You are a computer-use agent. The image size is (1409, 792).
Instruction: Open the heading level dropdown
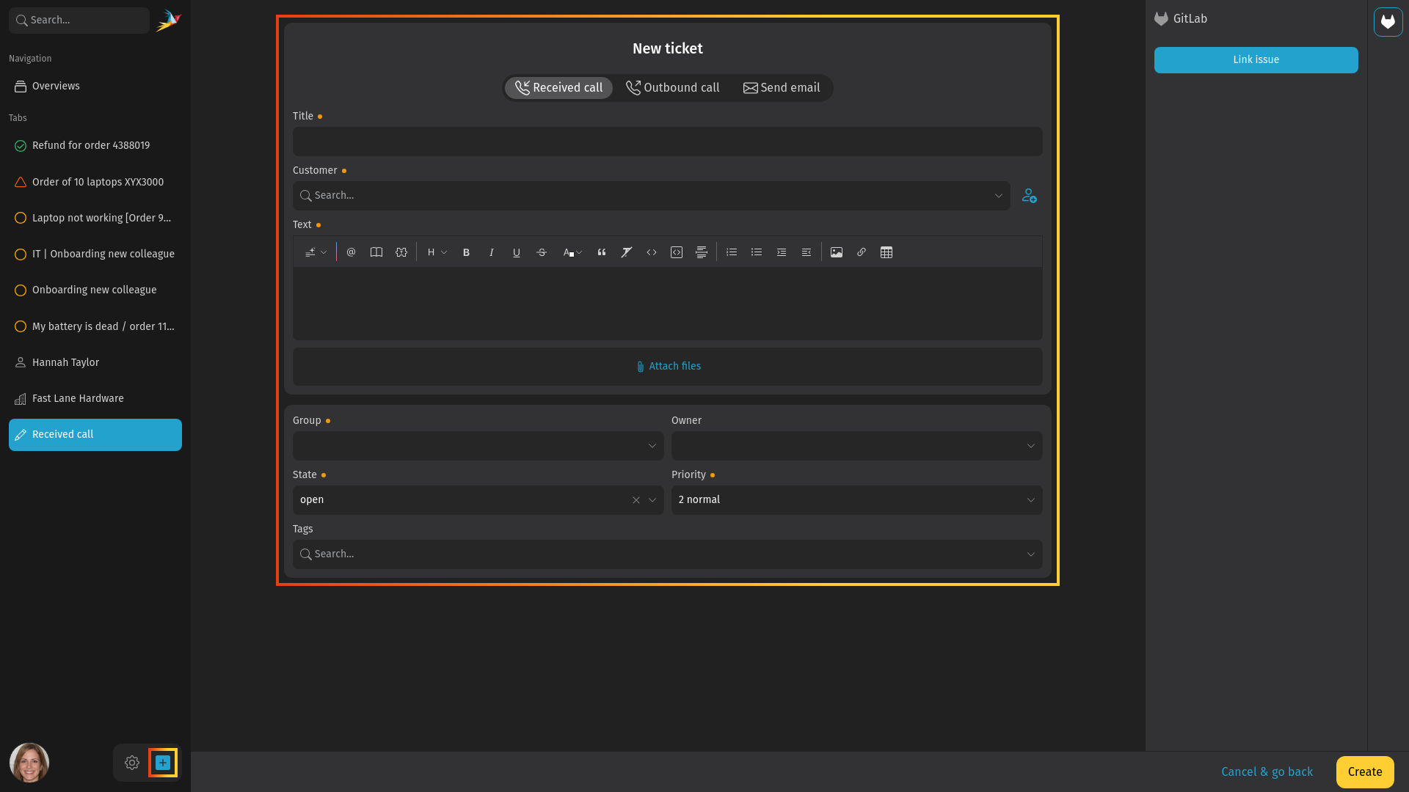pos(436,252)
